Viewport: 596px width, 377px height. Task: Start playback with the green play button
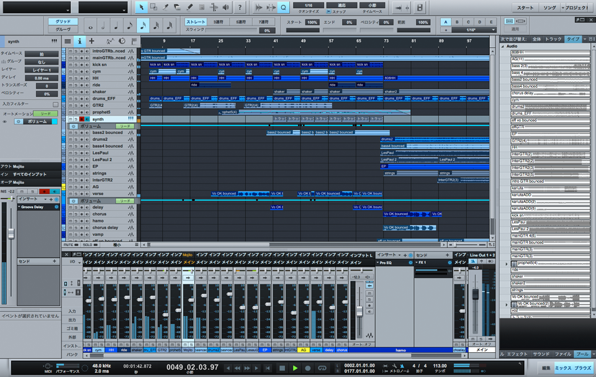(x=295, y=368)
